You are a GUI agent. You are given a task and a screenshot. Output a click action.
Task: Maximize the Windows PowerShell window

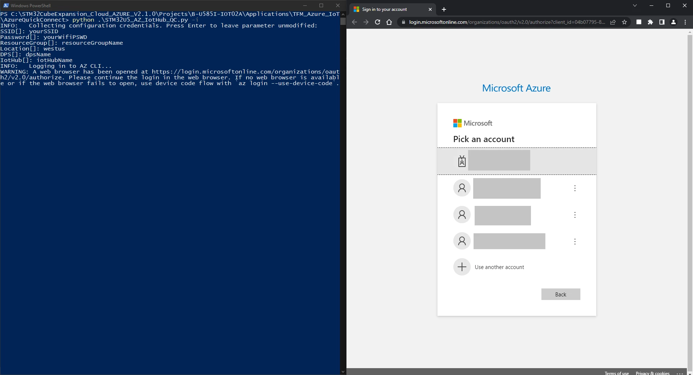click(321, 5)
